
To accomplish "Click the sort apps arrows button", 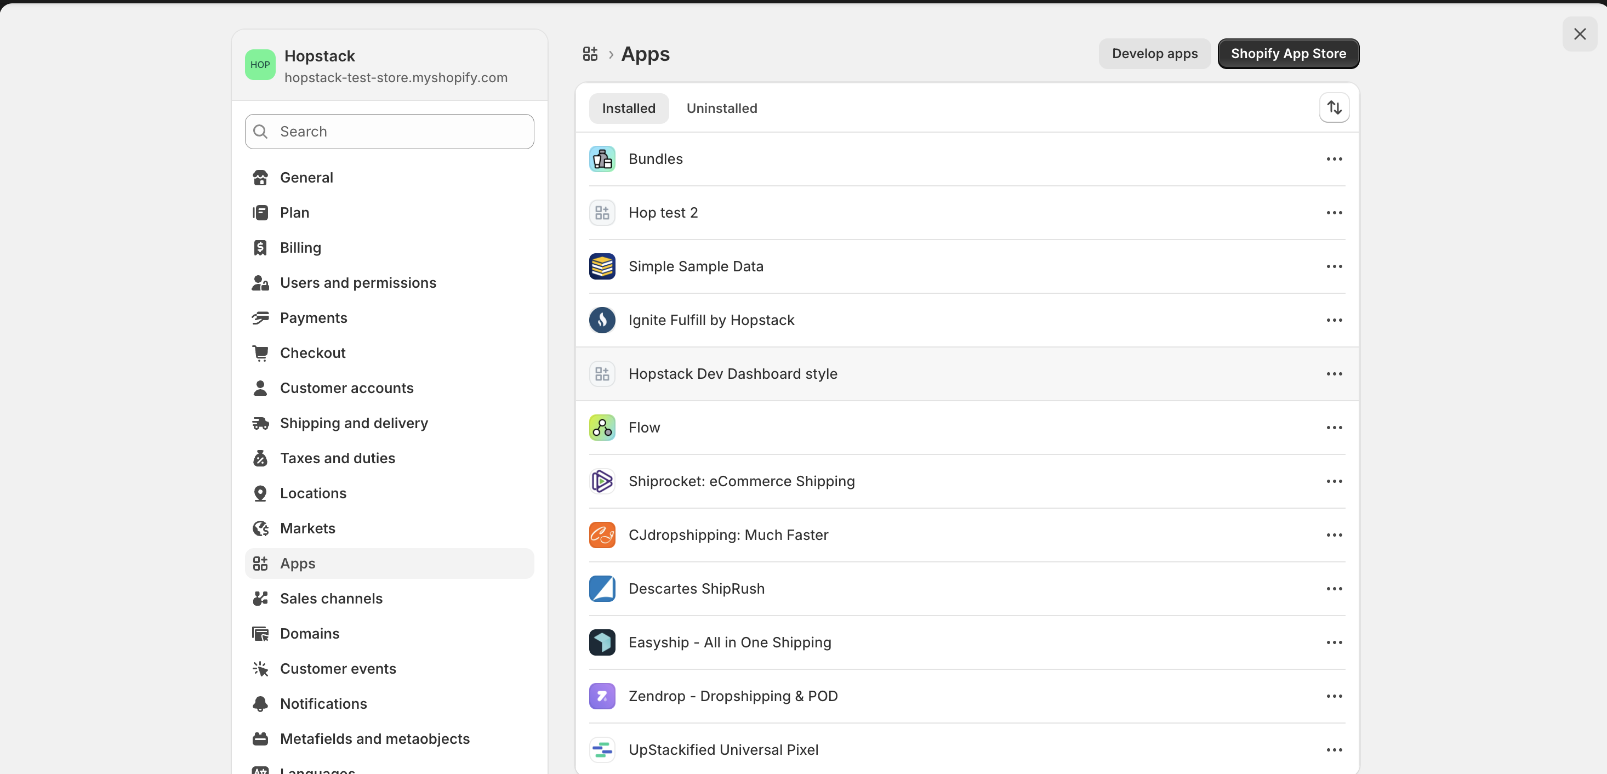I will [x=1334, y=108].
